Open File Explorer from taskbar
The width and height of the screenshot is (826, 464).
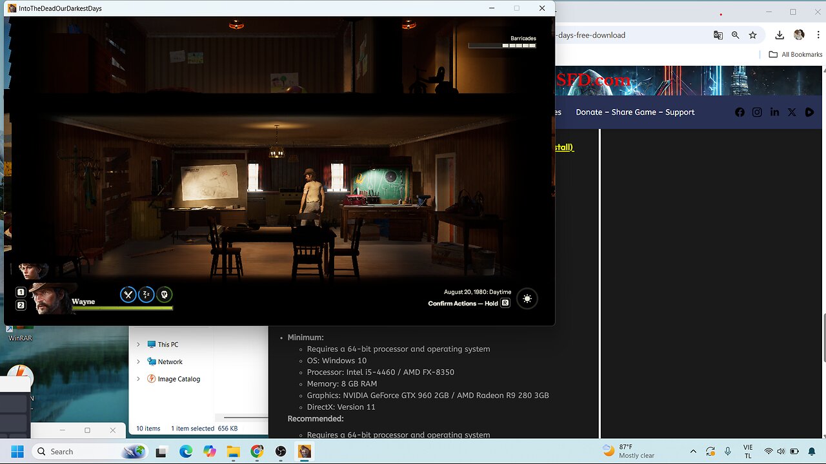coord(233,452)
